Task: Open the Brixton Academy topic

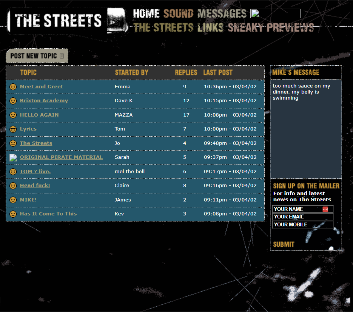Action: pos(44,101)
